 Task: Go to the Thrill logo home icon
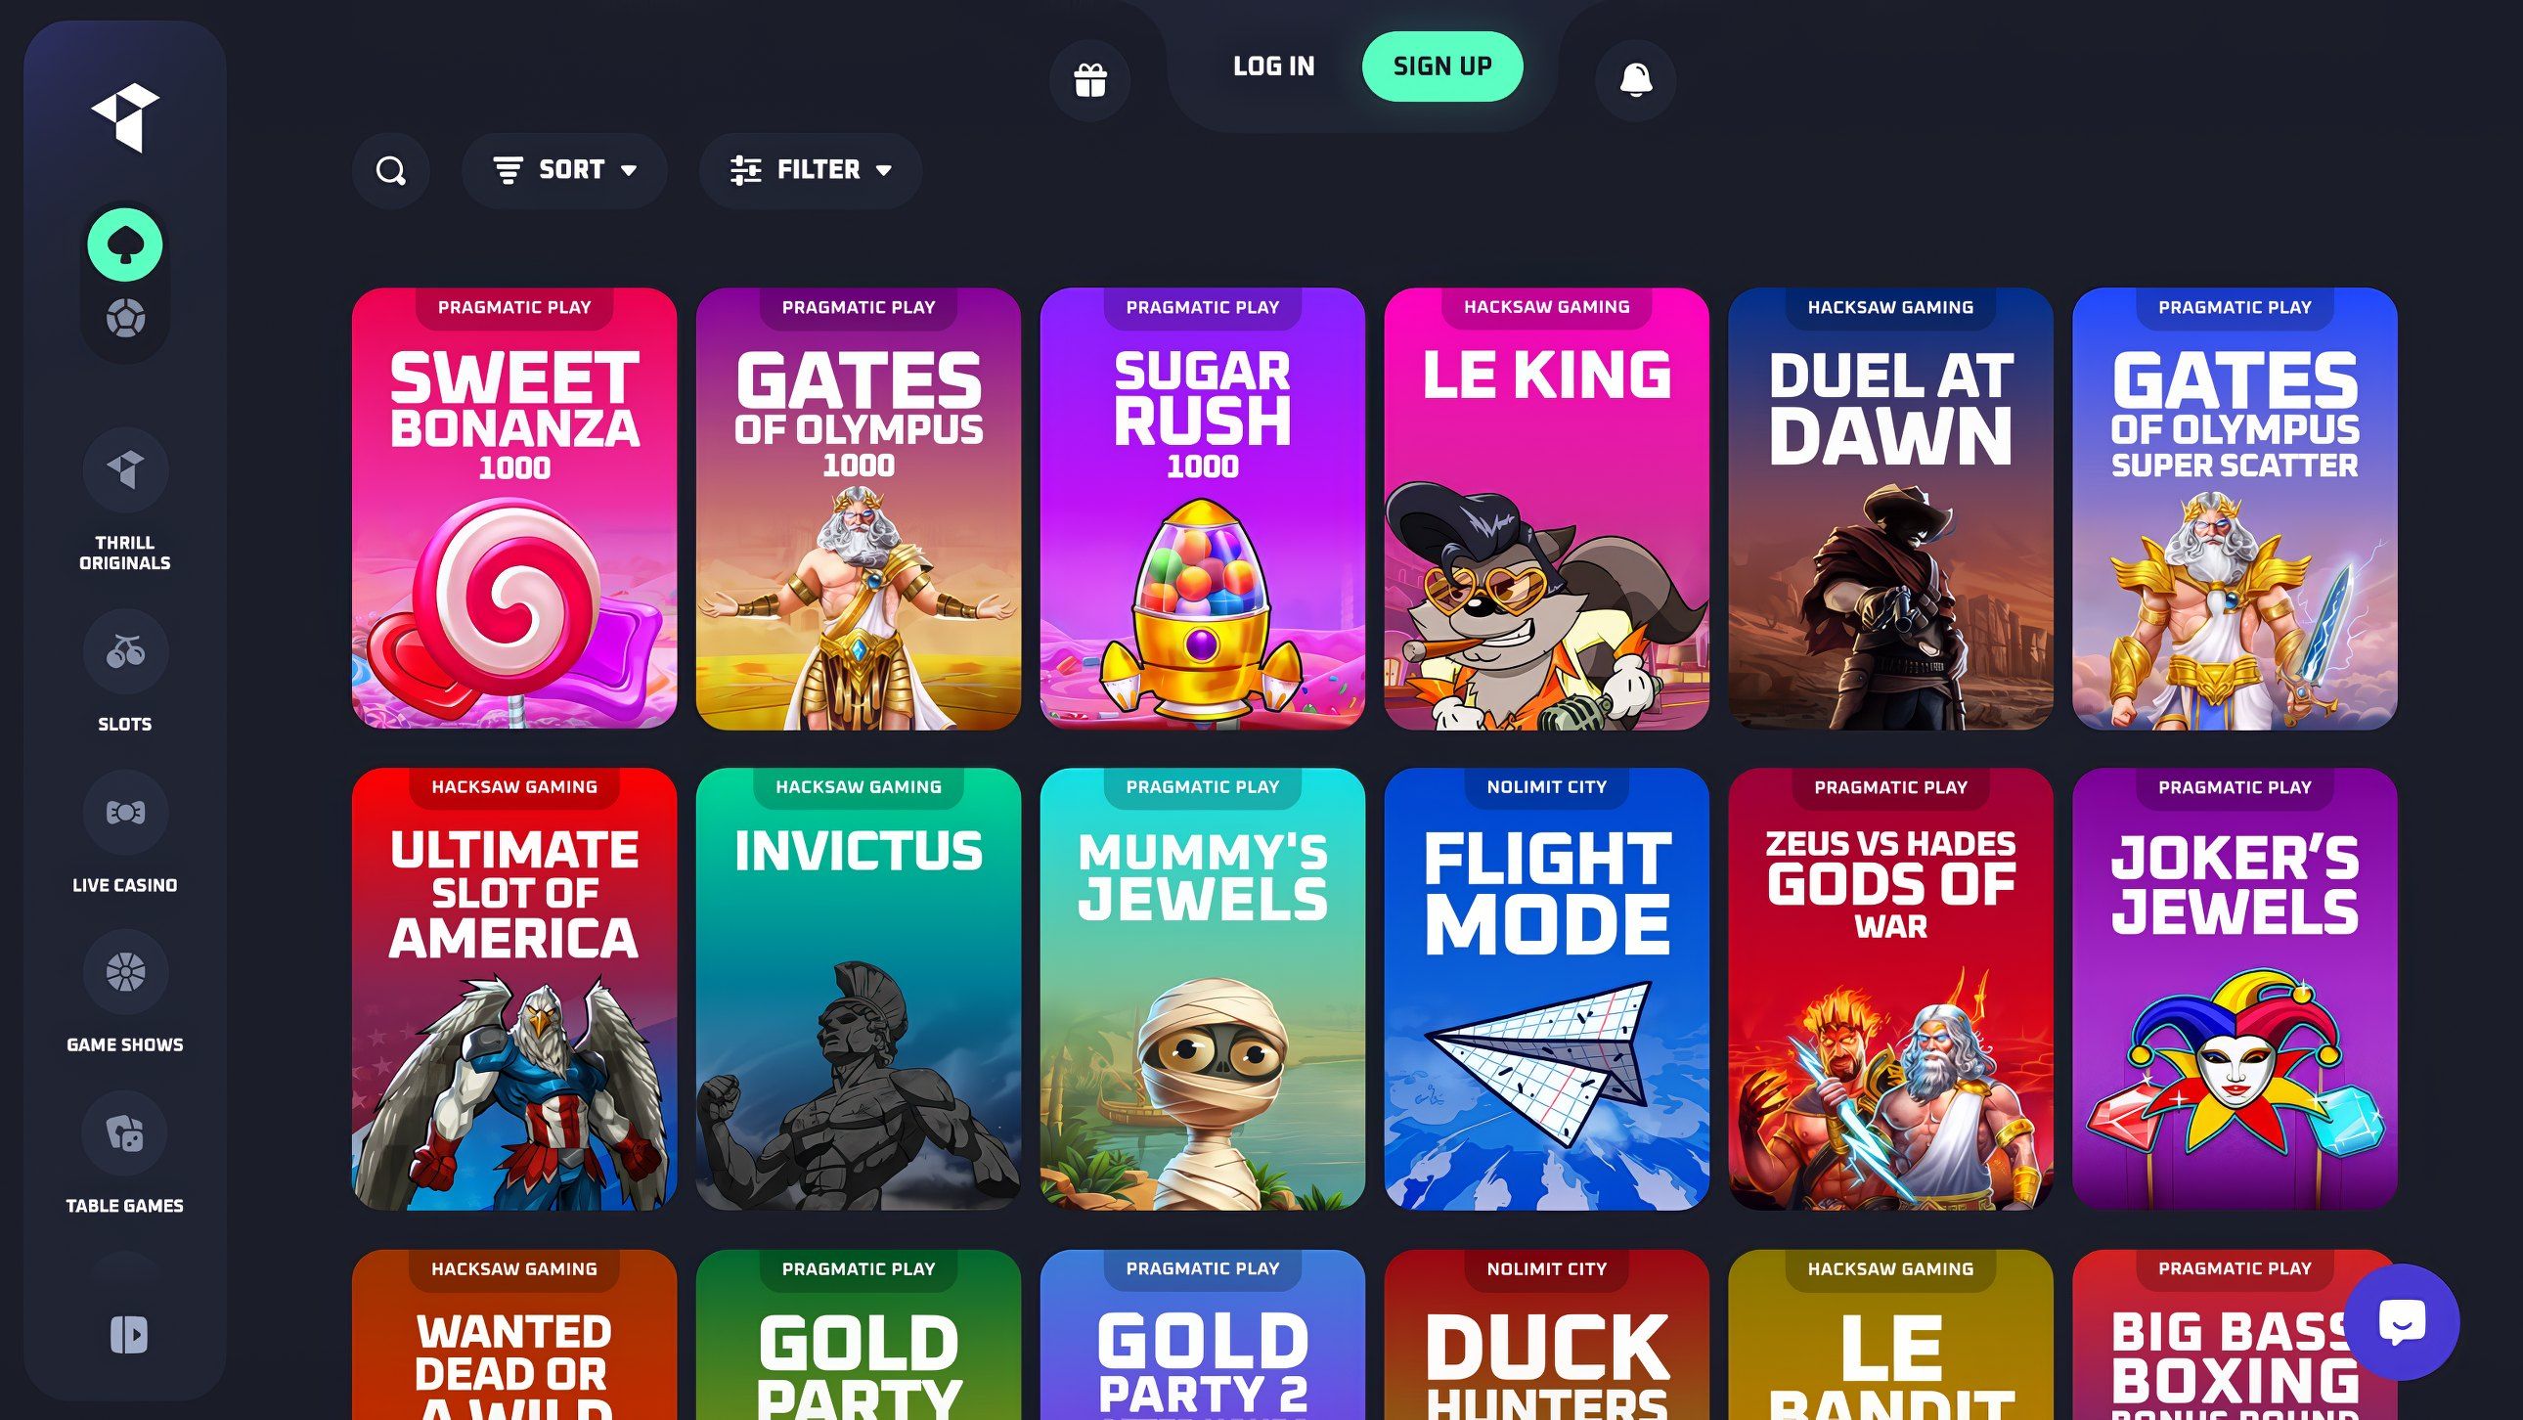(x=125, y=117)
